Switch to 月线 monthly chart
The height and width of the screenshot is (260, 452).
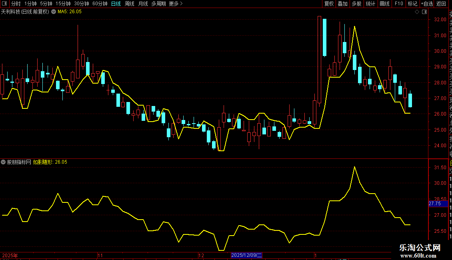coord(143,4)
